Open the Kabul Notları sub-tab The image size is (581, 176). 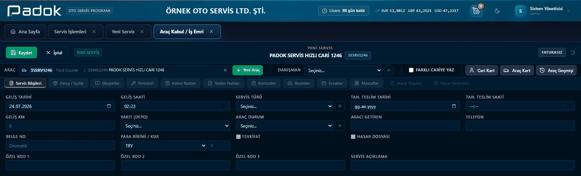click(180, 83)
